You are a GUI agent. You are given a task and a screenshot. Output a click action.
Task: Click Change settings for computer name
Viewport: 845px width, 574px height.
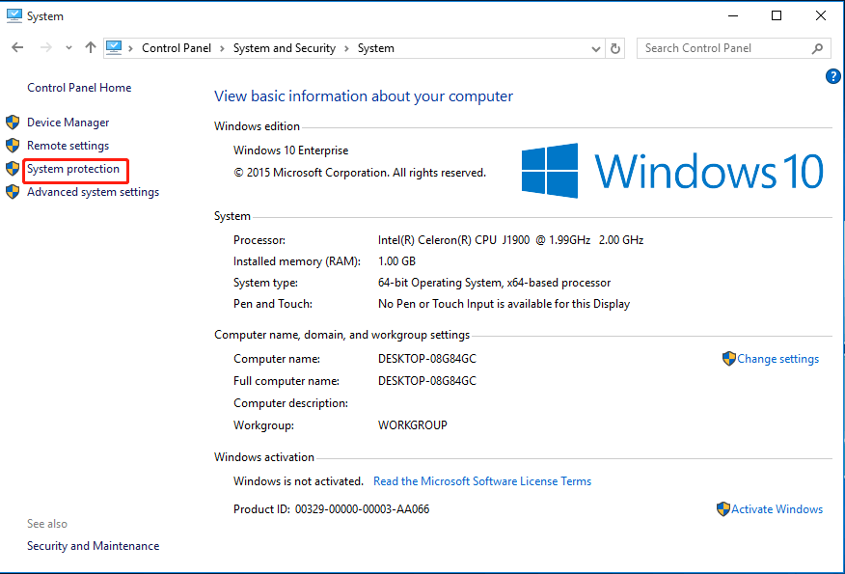[x=777, y=359]
